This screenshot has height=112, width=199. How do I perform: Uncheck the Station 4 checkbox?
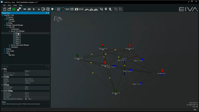tap(14, 39)
